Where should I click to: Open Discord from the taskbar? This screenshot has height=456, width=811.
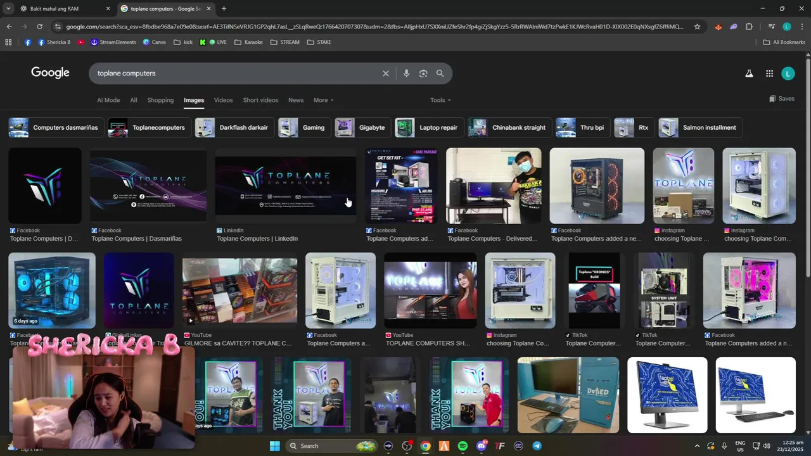(x=482, y=446)
